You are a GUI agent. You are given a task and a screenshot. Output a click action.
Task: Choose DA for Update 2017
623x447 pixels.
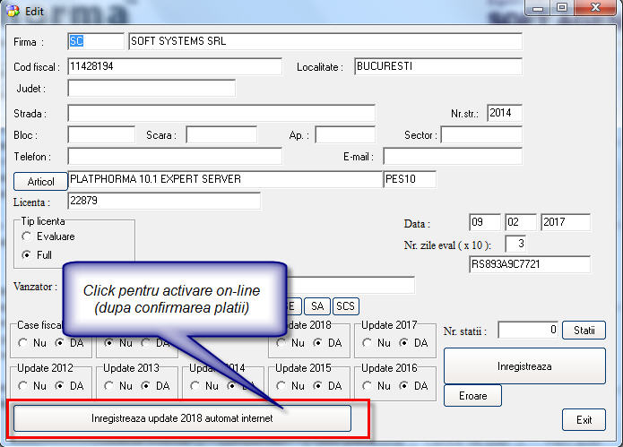pyautogui.click(x=404, y=343)
